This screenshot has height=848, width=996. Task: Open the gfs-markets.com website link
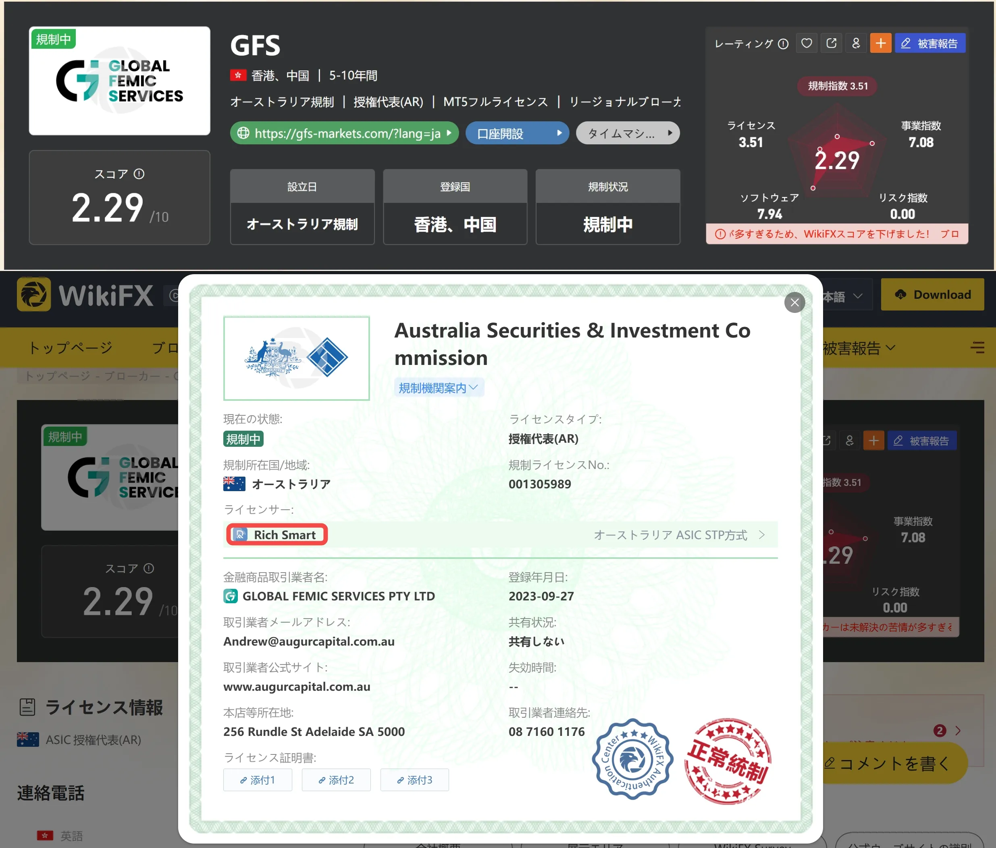tap(344, 133)
